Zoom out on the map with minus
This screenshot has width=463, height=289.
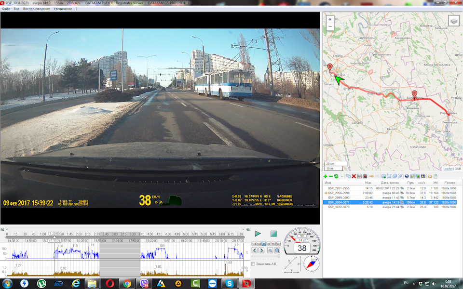click(x=330, y=26)
